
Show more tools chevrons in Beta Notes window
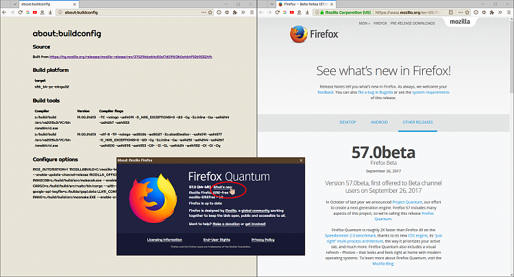coord(500,12)
